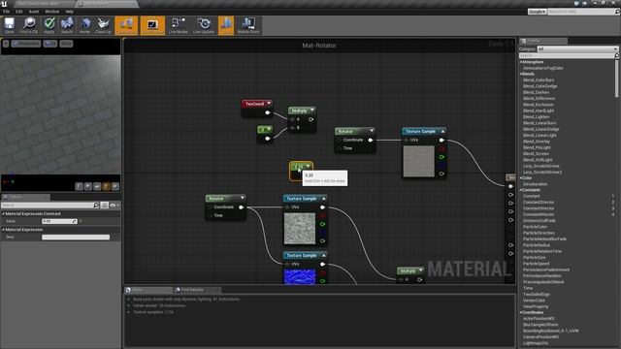Open the Window menu
This screenshot has height=349, width=621.
pos(51,12)
